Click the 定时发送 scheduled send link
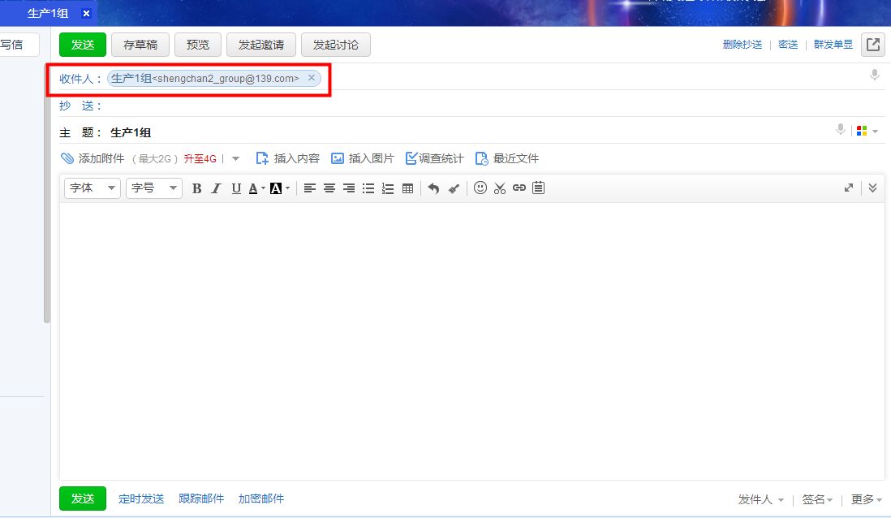The image size is (891, 518). point(141,499)
